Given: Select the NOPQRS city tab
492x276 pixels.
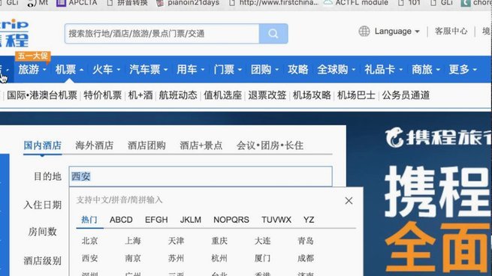Looking at the screenshot, I should coord(231,220).
